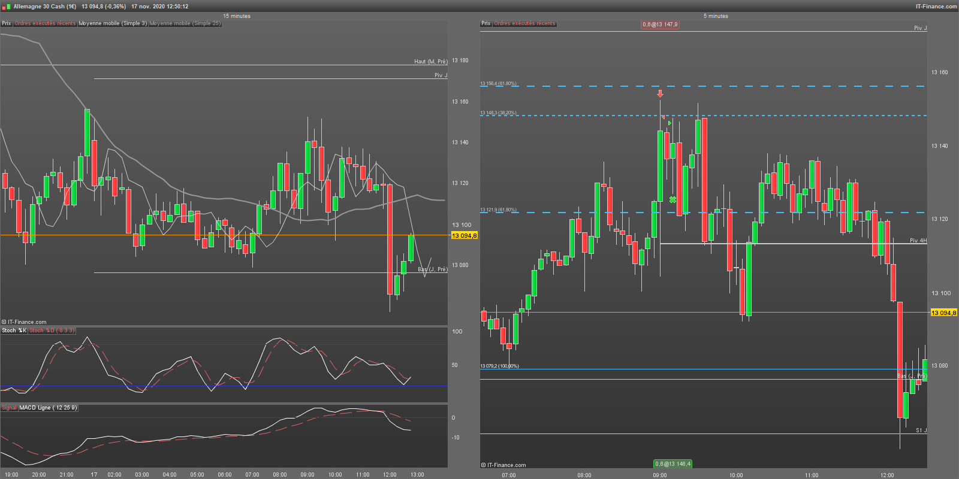Click the red sell arrow above the 09:00 candle
Viewport: 959px width, 479px height.
click(x=660, y=93)
